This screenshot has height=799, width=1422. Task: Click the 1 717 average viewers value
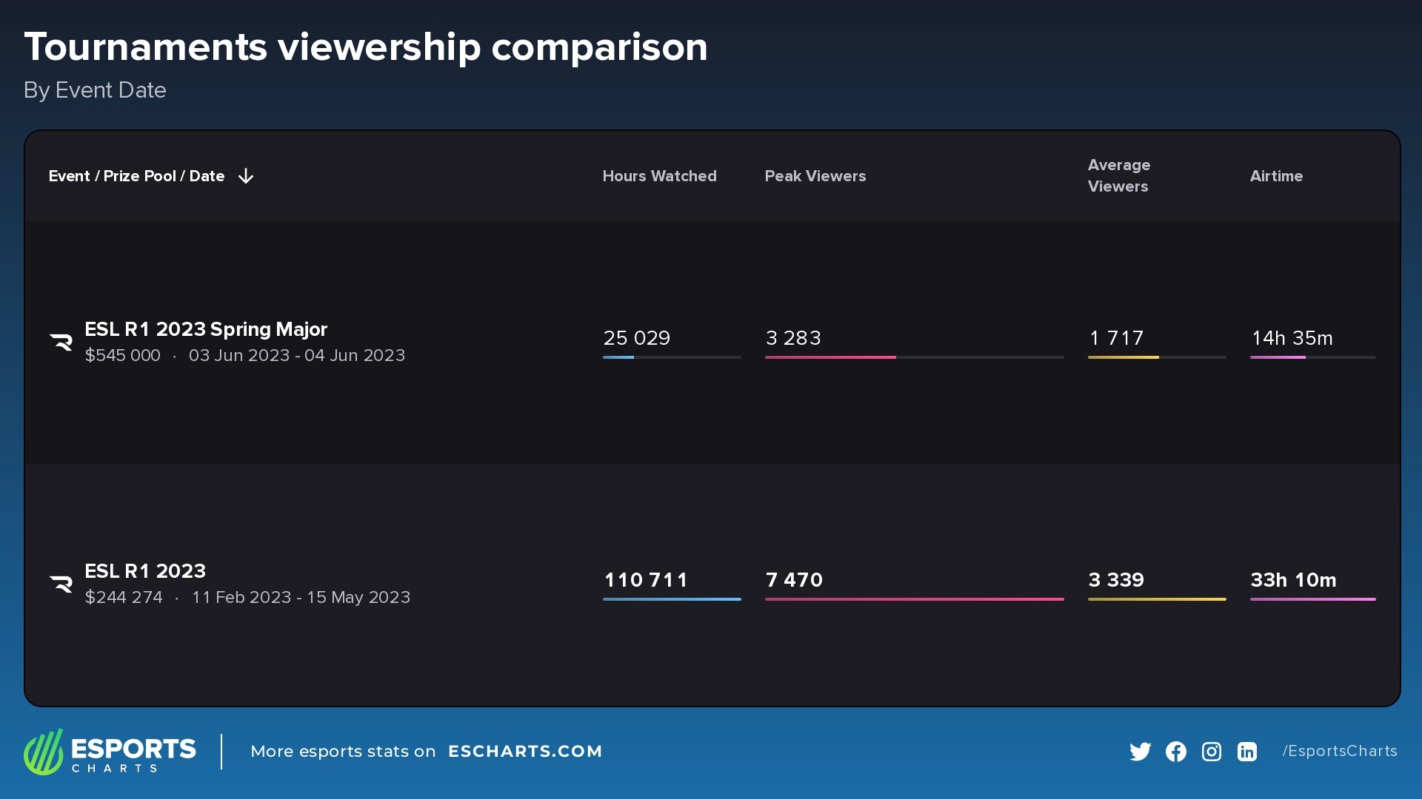click(1117, 338)
